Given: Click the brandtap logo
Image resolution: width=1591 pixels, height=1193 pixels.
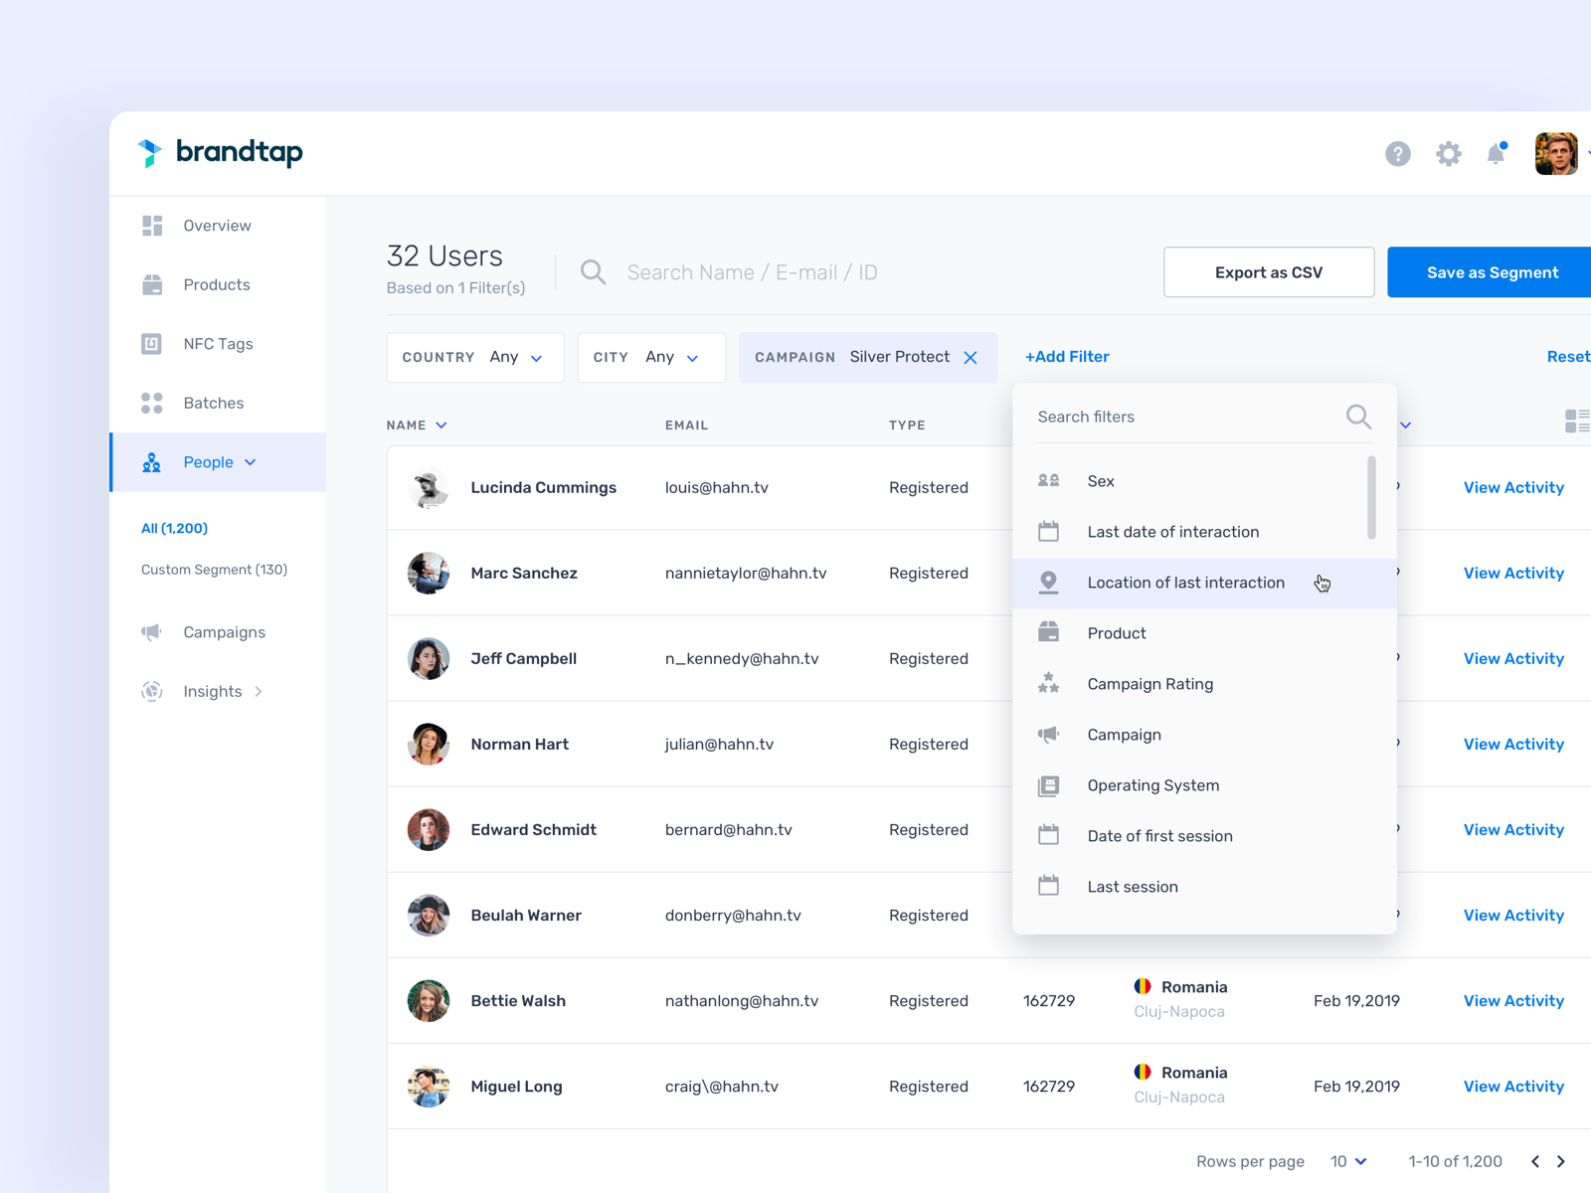Looking at the screenshot, I should (x=220, y=152).
